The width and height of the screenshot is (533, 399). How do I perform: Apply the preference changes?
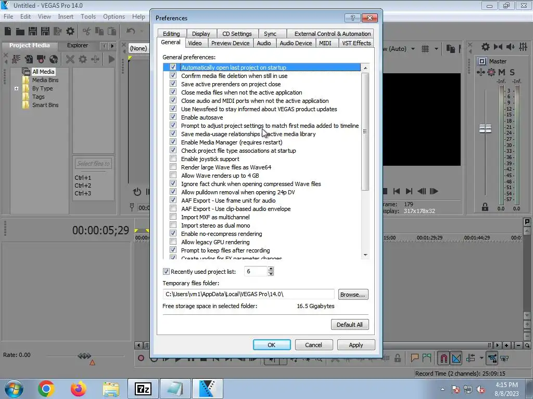[x=356, y=345]
